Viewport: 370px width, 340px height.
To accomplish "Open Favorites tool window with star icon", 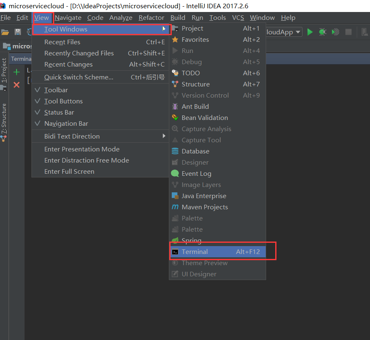I will 218,39.
